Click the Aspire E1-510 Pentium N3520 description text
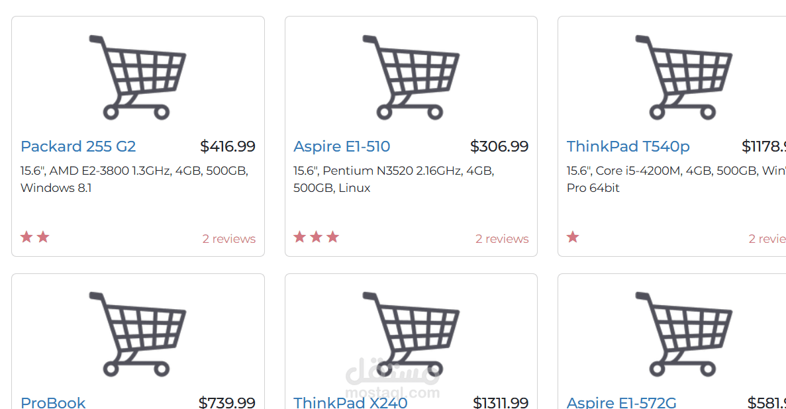The width and height of the screenshot is (786, 409). click(394, 179)
